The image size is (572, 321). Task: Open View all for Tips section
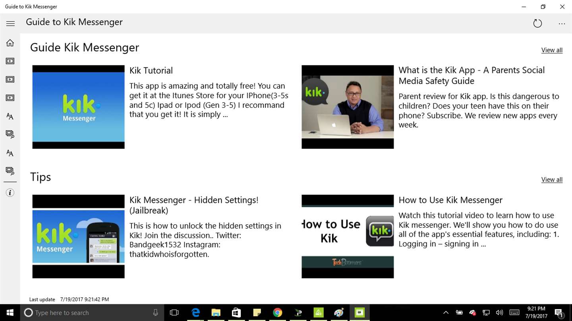552,180
